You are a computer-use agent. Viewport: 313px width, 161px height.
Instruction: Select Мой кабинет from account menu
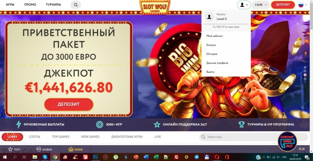[x=215, y=36]
